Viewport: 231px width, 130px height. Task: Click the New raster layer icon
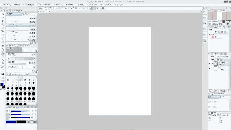[211, 91]
